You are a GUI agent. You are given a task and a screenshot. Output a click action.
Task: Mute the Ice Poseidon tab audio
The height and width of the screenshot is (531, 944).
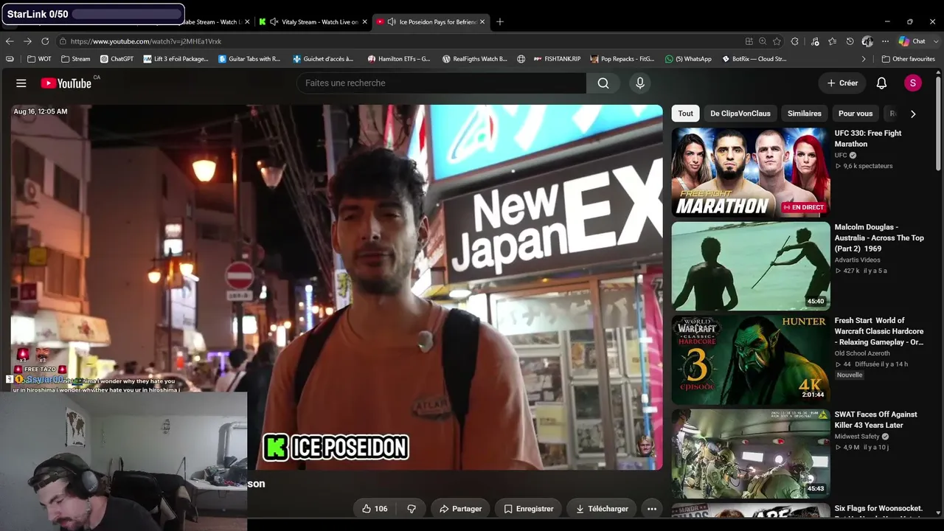pyautogui.click(x=391, y=21)
